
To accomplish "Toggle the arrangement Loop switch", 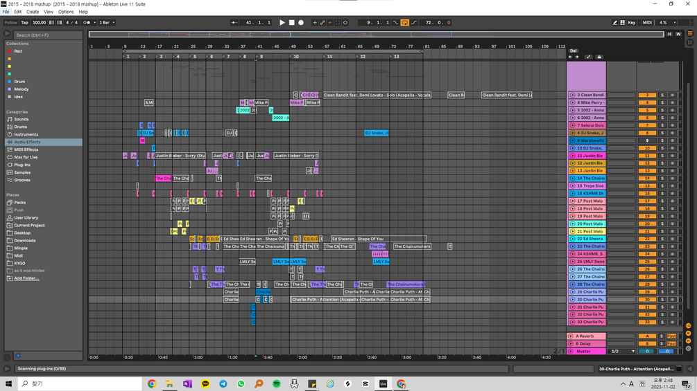I will pos(404,22).
